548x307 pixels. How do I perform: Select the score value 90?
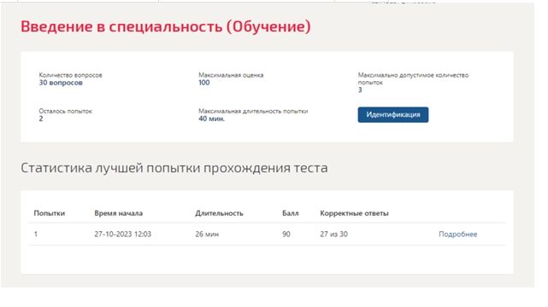pyautogui.click(x=286, y=235)
